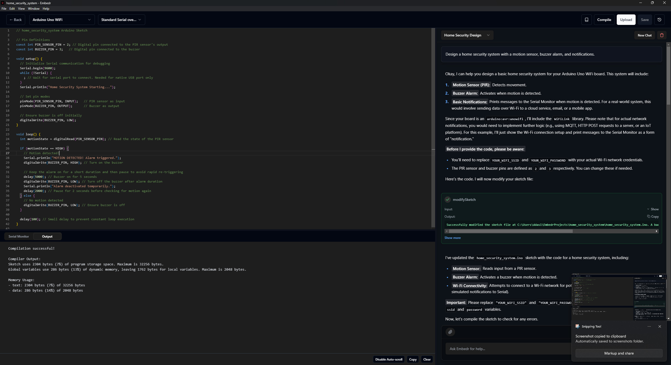The height and width of the screenshot is (365, 671).
Task: Clear the output panel
Action: 427,359
